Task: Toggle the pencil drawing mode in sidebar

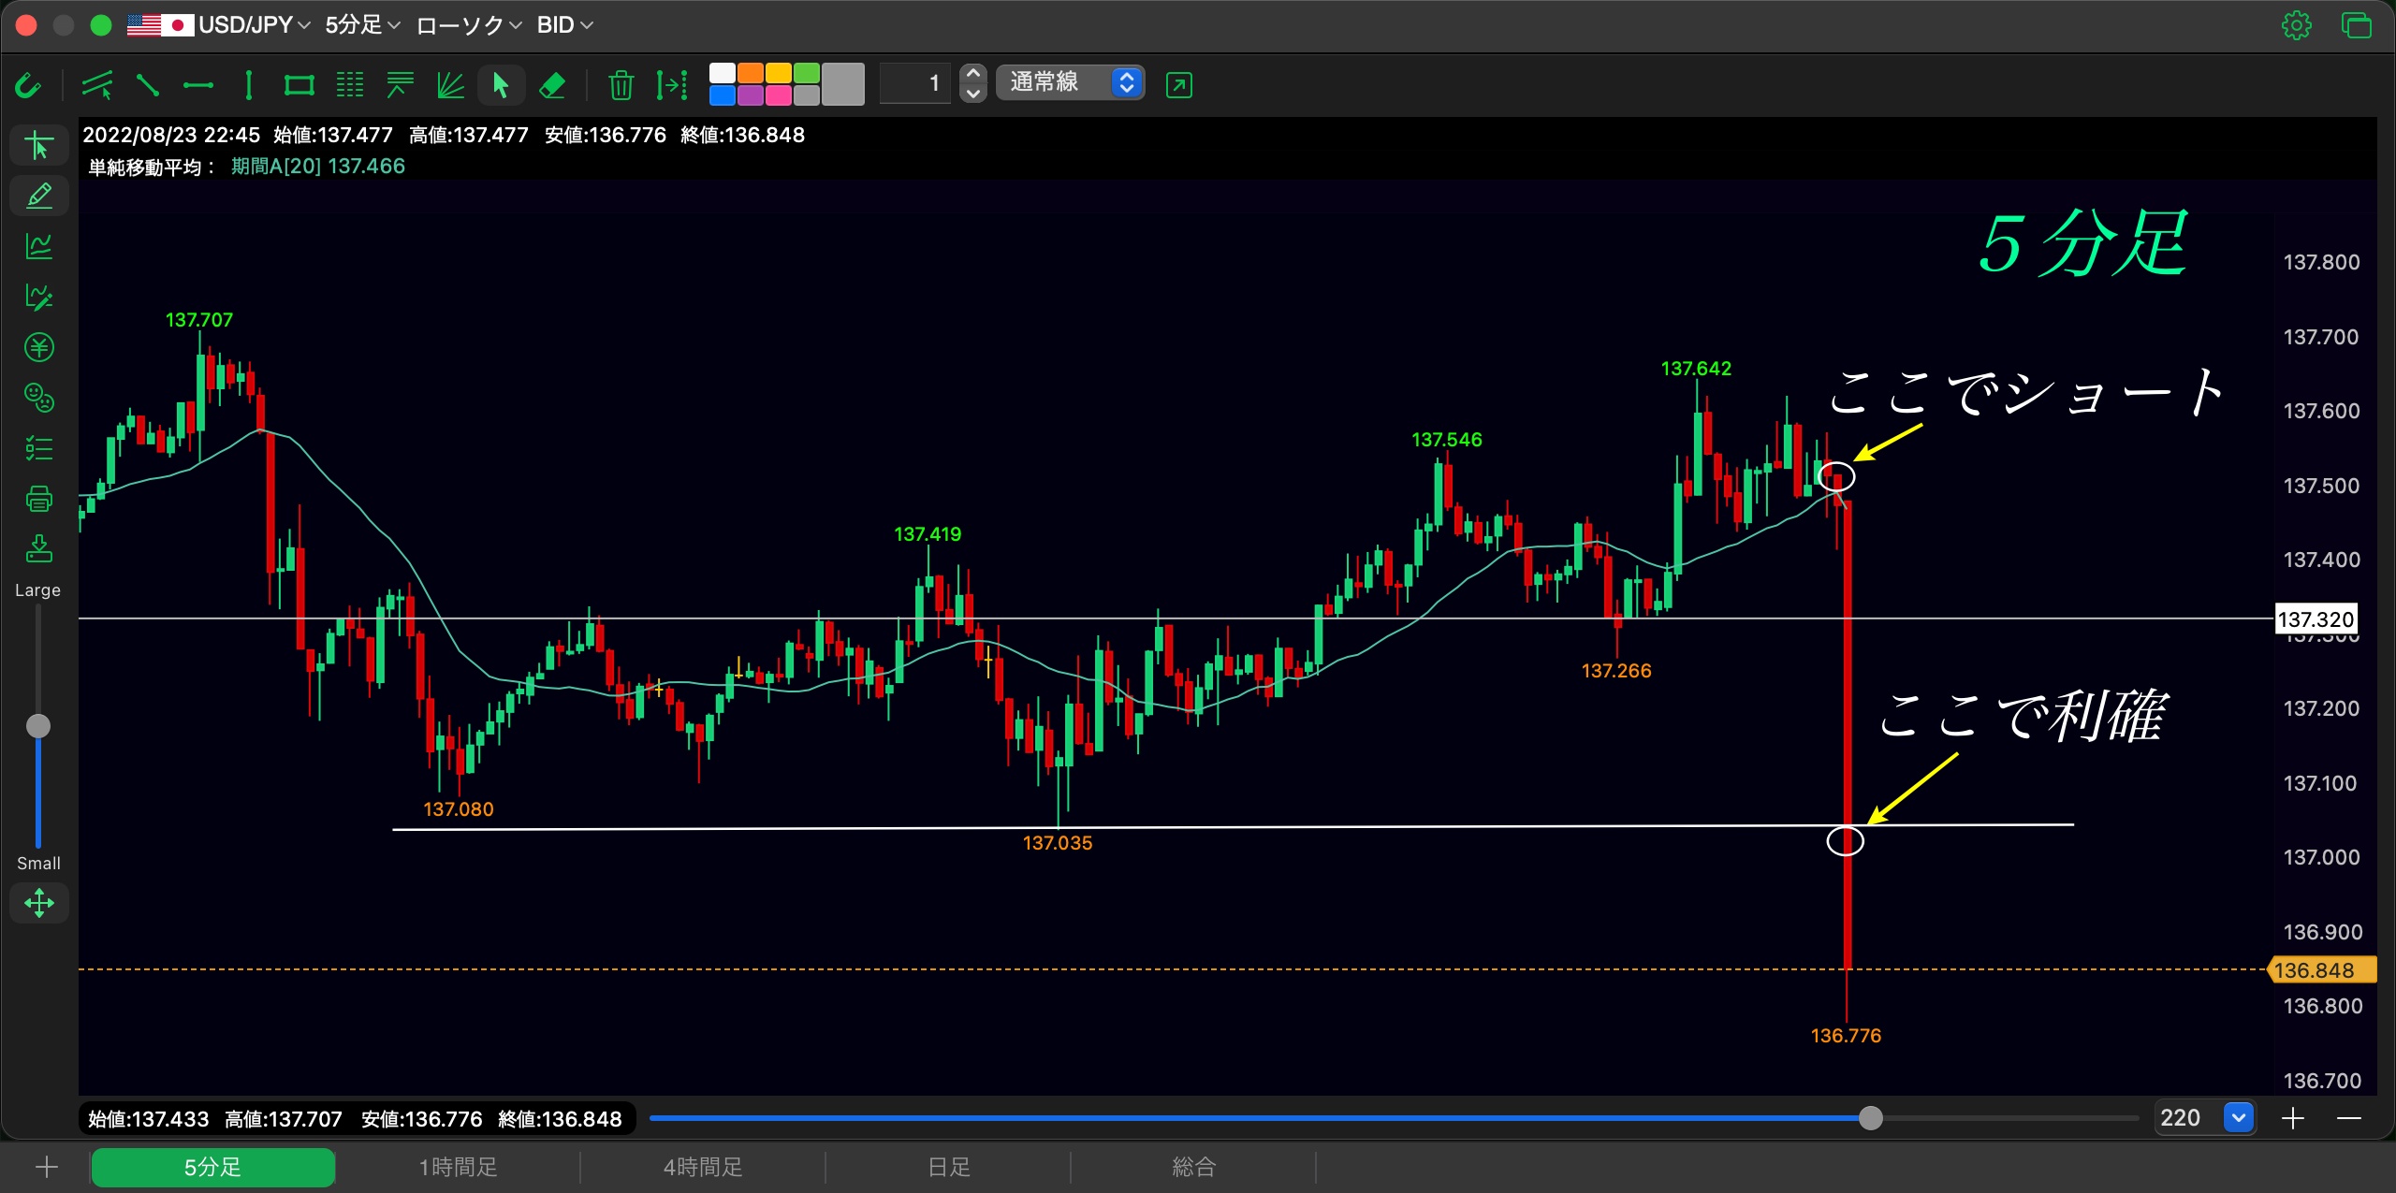Action: [x=38, y=196]
